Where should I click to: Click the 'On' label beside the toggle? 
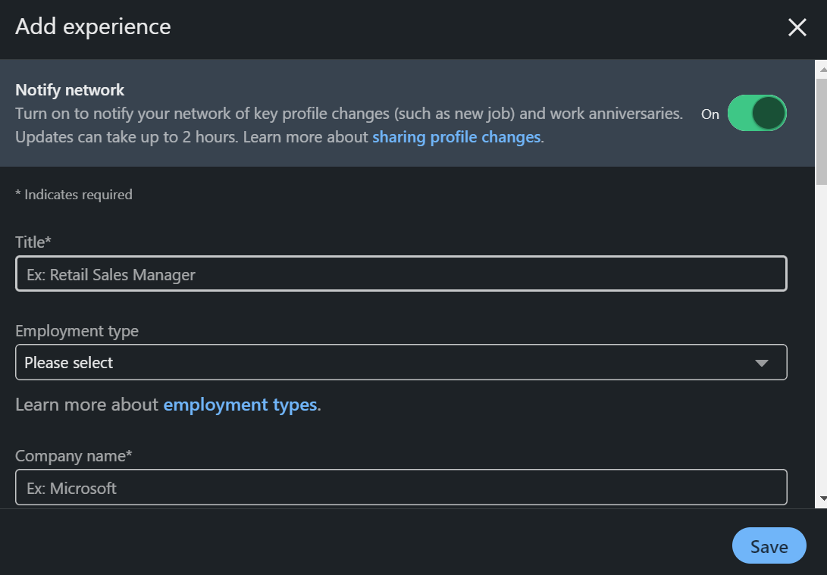pos(710,114)
